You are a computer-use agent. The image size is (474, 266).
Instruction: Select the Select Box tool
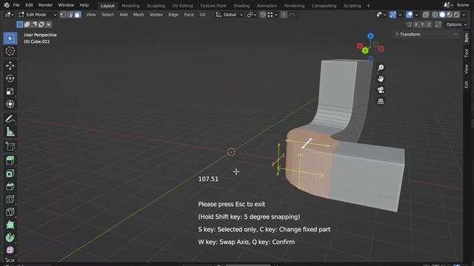[10, 38]
